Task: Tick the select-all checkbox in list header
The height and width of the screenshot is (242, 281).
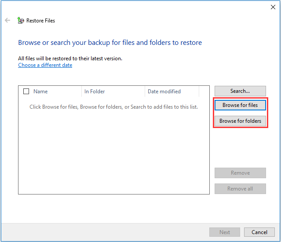Action: tap(26, 92)
